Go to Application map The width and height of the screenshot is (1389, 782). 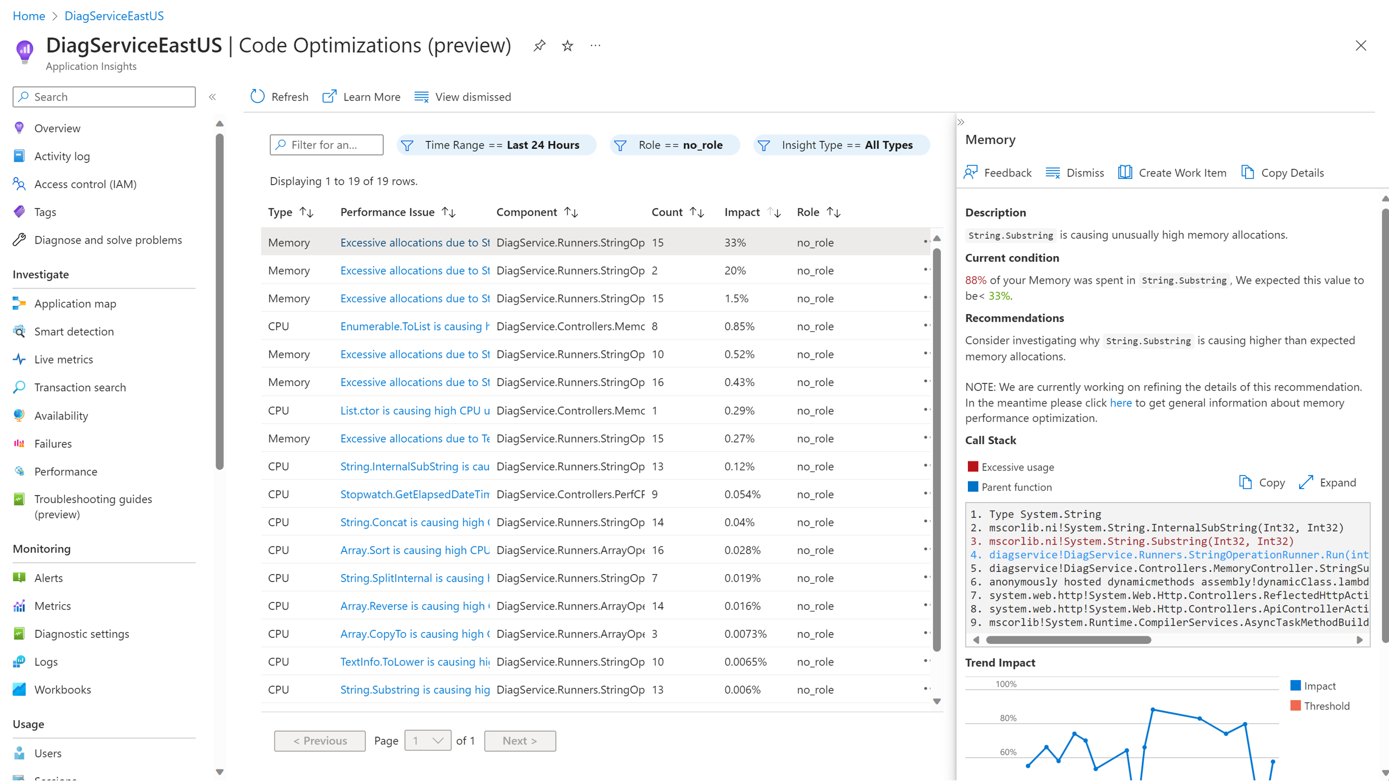tap(75, 303)
